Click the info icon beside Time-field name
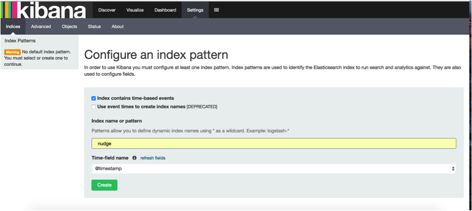 coord(135,158)
